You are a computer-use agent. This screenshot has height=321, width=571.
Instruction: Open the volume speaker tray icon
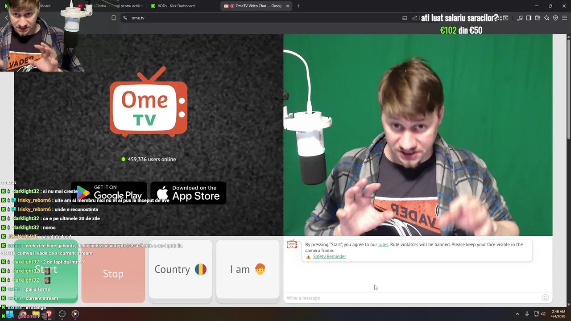click(543, 314)
